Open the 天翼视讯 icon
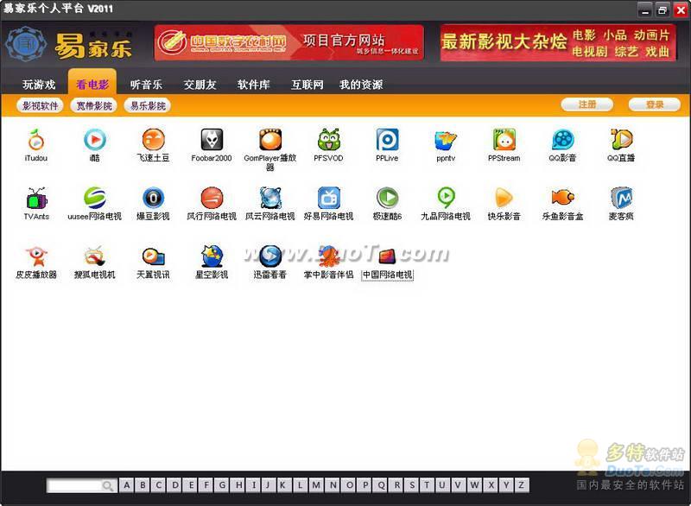The width and height of the screenshot is (691, 506). click(154, 256)
